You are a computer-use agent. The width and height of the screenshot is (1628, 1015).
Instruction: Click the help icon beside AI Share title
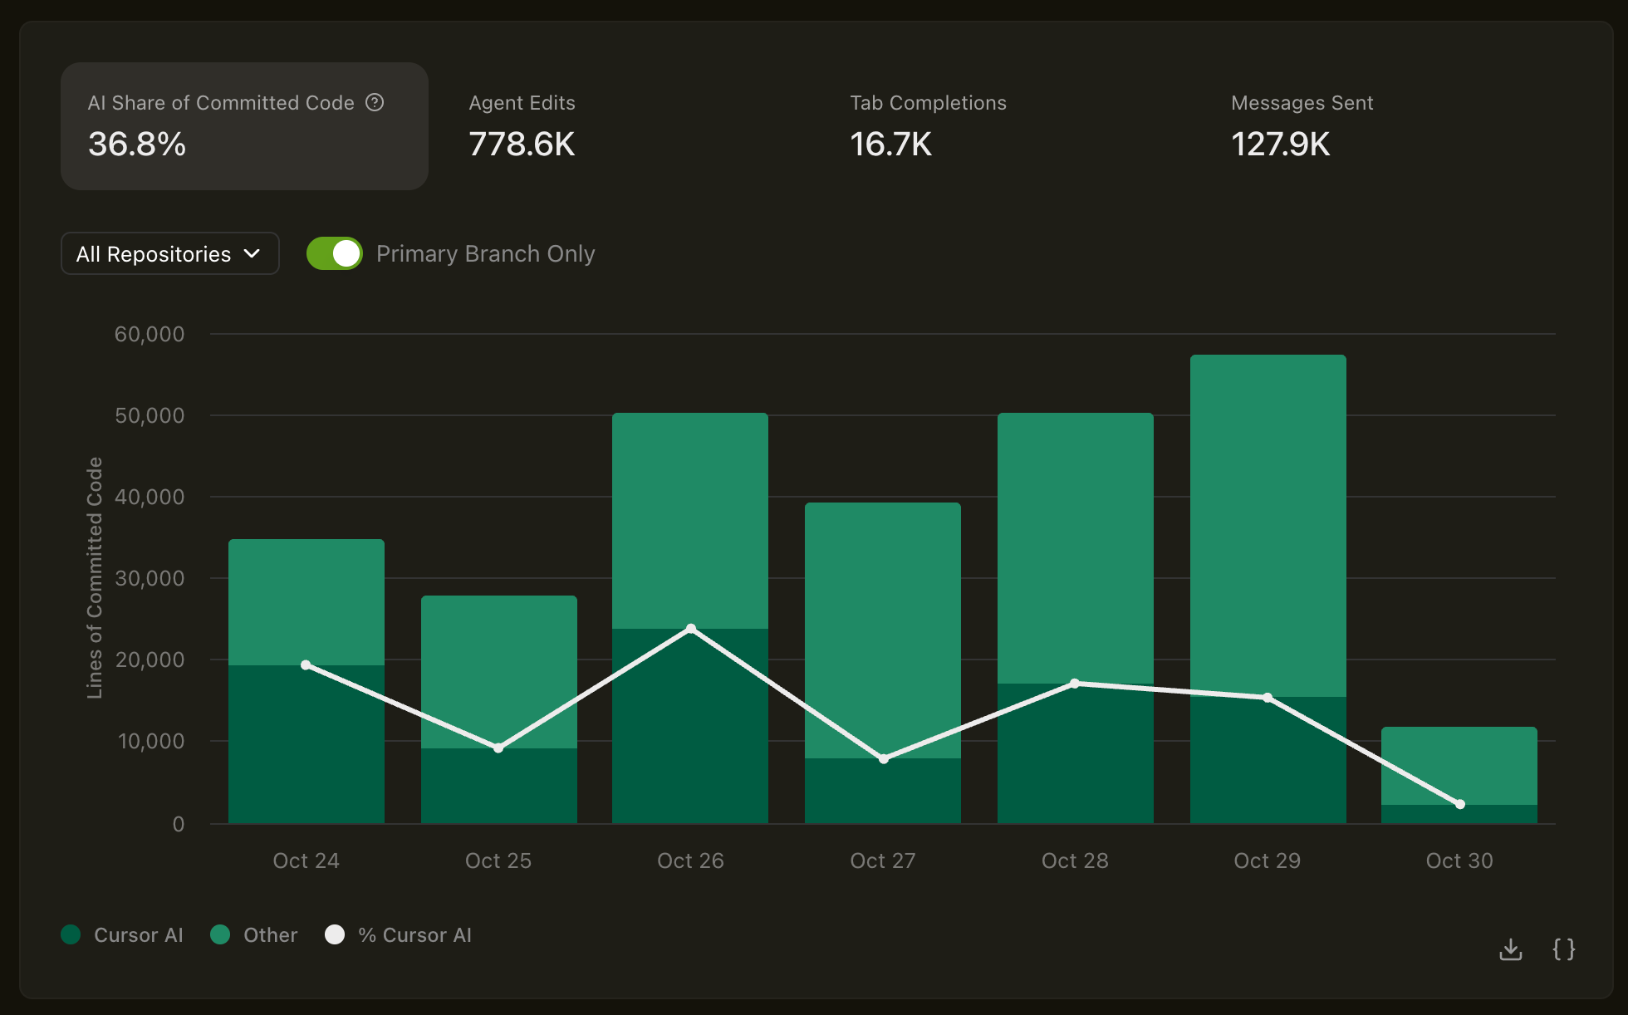375,102
